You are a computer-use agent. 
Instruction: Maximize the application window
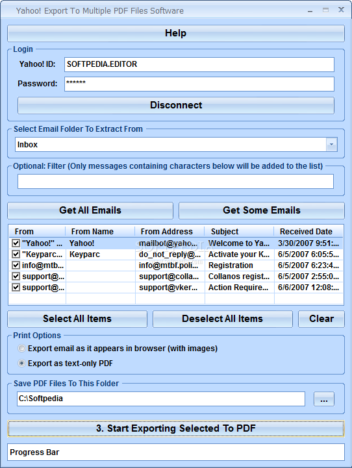click(x=325, y=10)
